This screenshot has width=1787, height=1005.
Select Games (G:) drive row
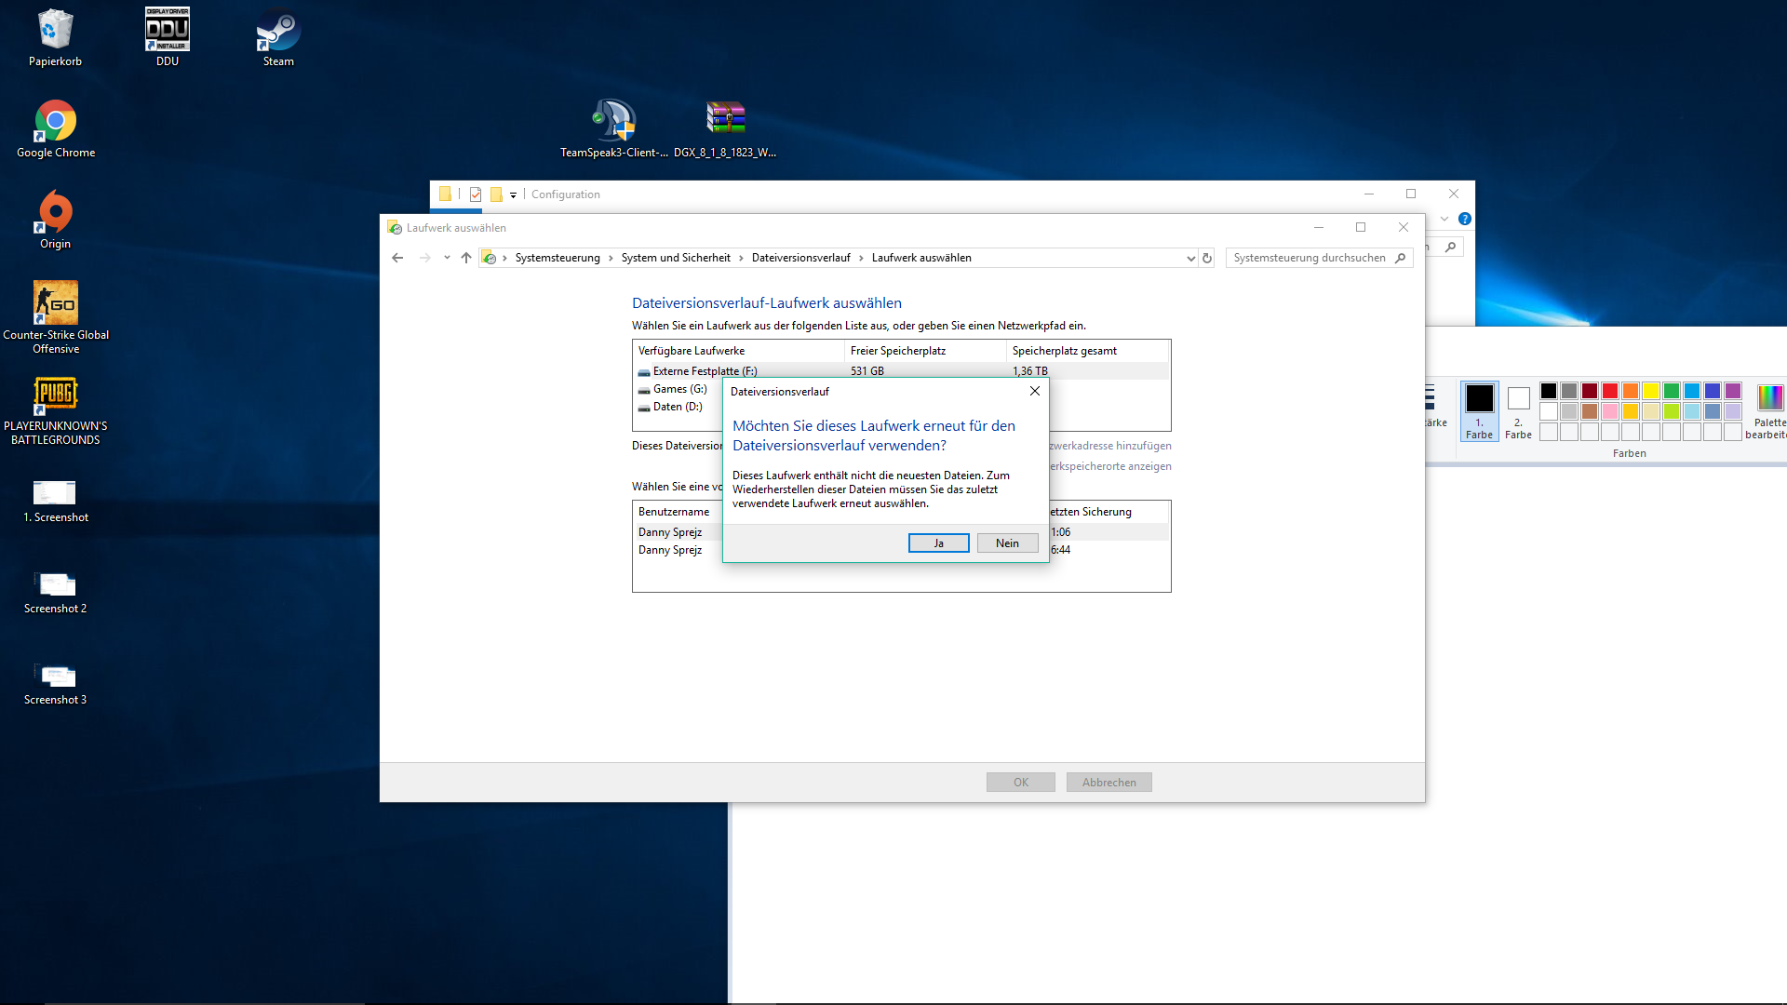679,389
